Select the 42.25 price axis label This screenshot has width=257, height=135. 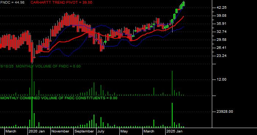(221, 8)
